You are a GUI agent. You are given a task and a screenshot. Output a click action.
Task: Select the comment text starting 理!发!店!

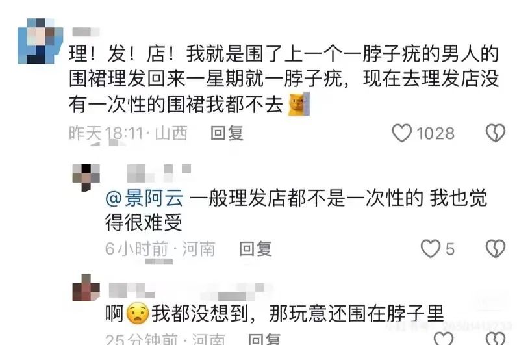[284, 79]
